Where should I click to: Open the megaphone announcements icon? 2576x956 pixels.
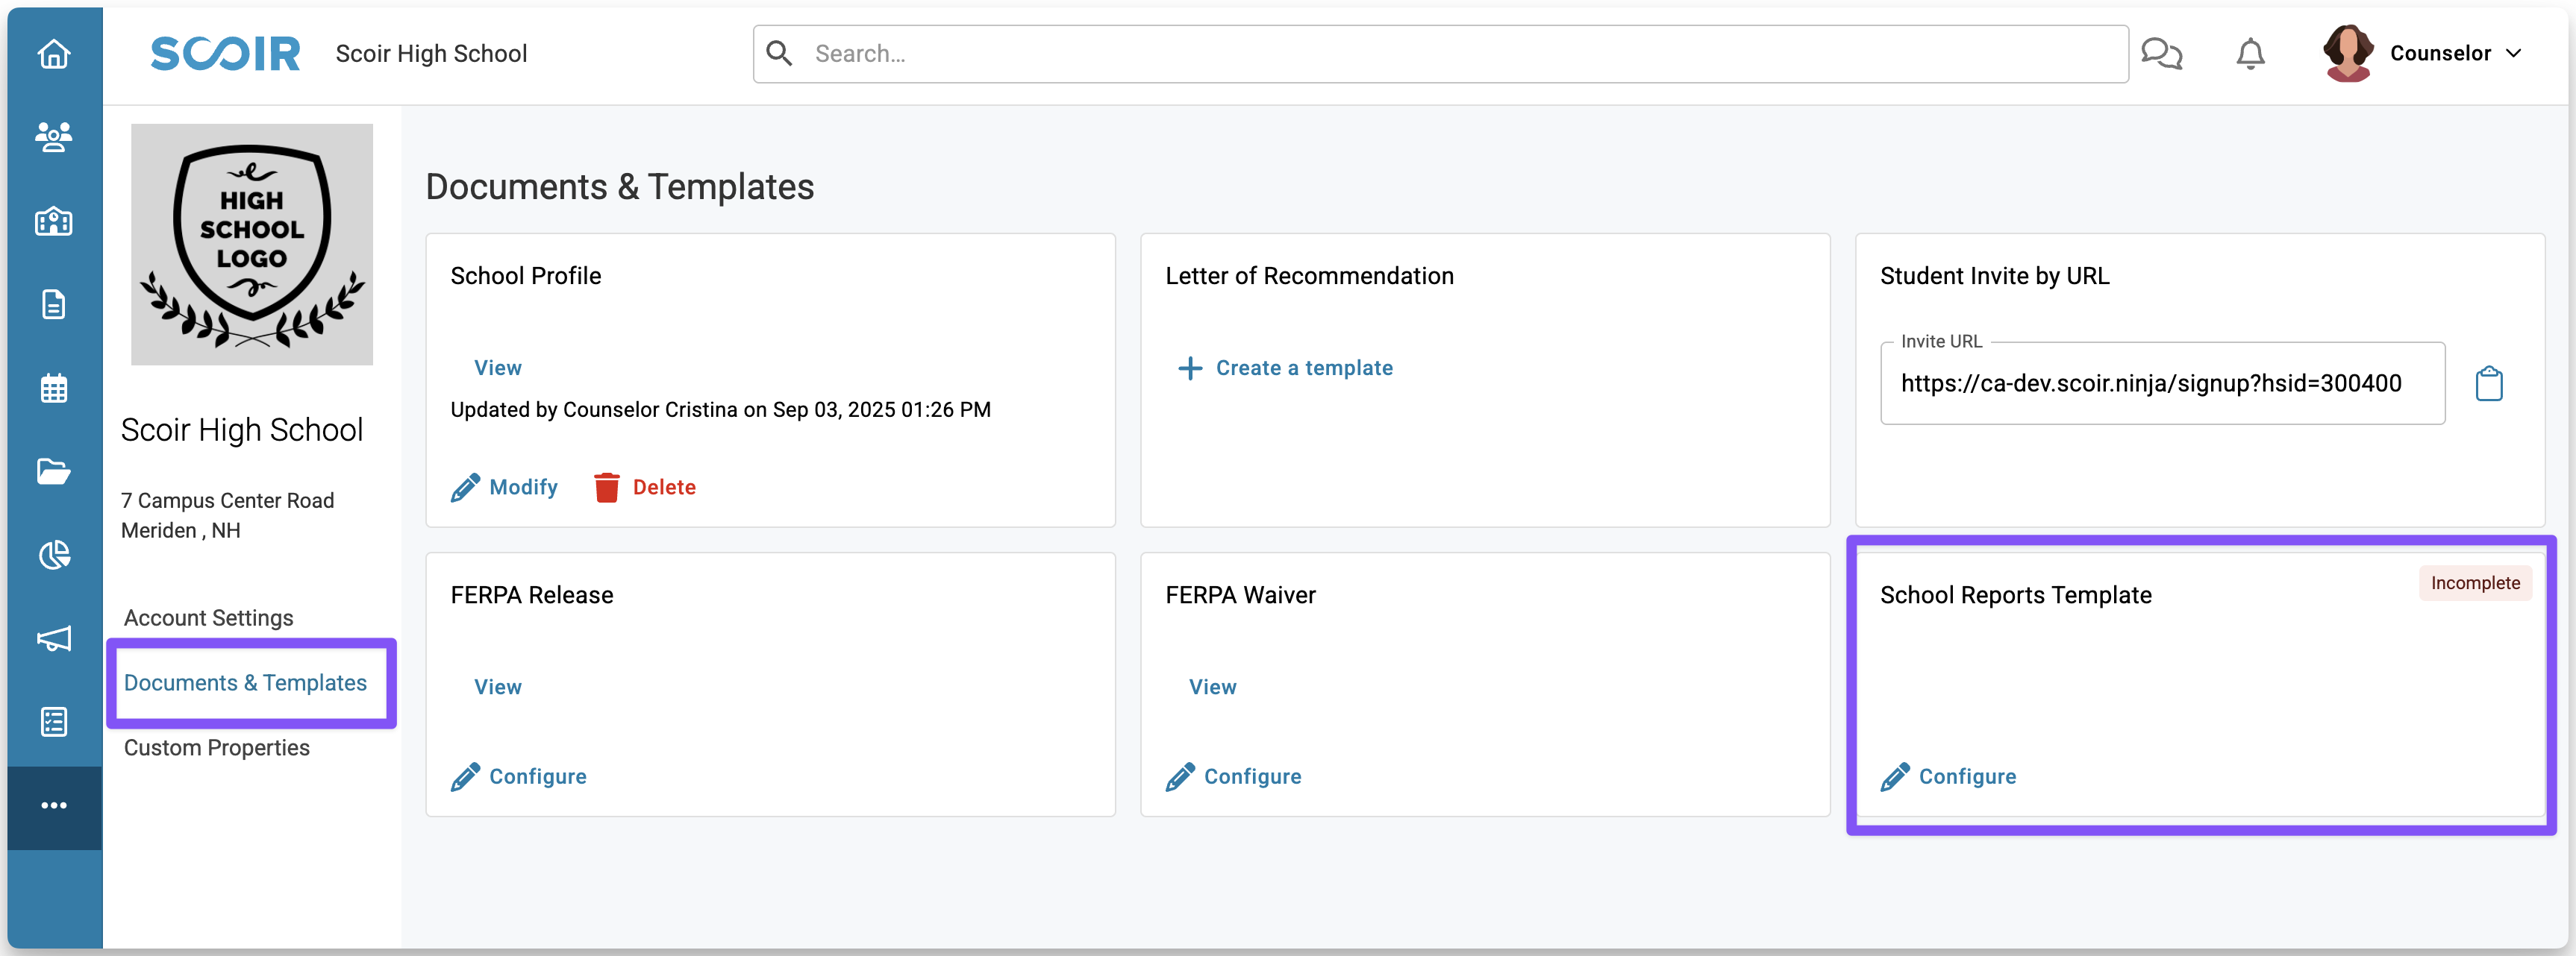point(54,638)
